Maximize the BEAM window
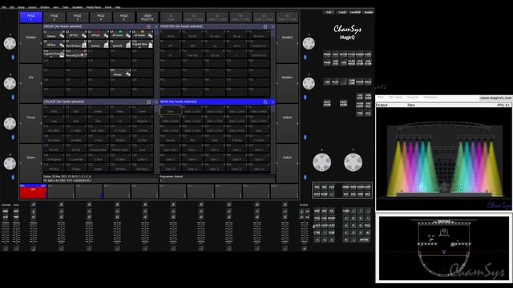This screenshot has width=513, height=288. 265,102
